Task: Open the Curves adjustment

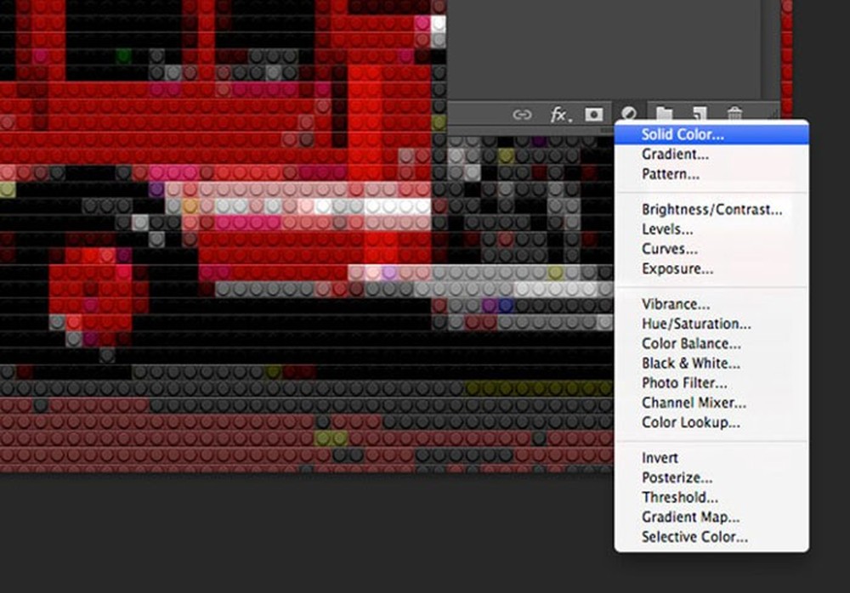Action: point(668,249)
